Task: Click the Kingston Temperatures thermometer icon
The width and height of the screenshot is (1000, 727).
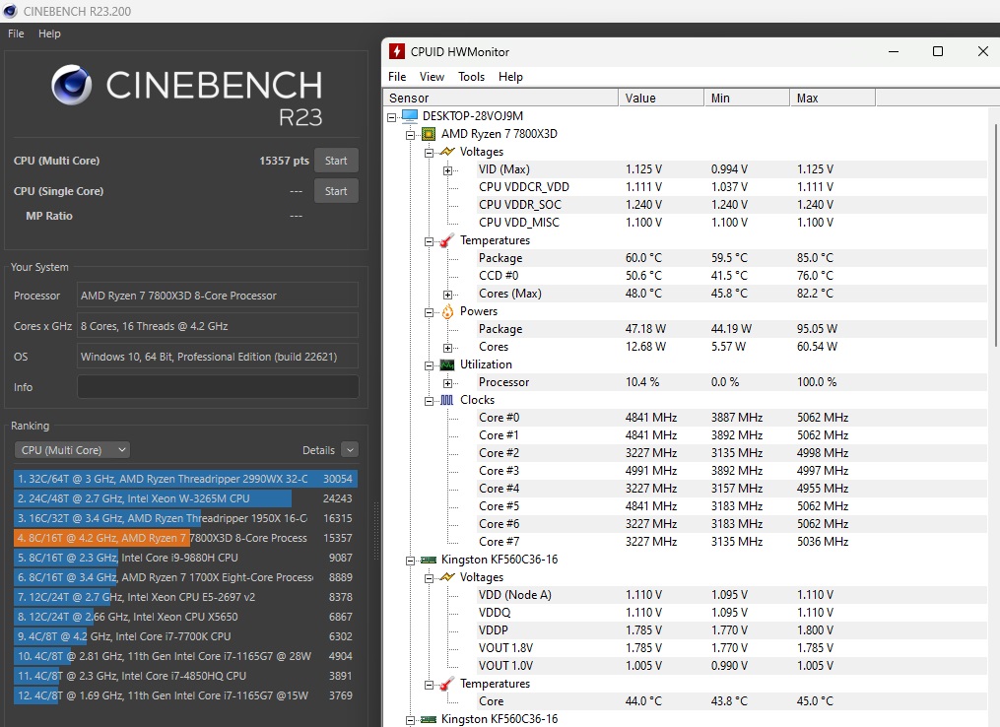Action: tap(447, 684)
